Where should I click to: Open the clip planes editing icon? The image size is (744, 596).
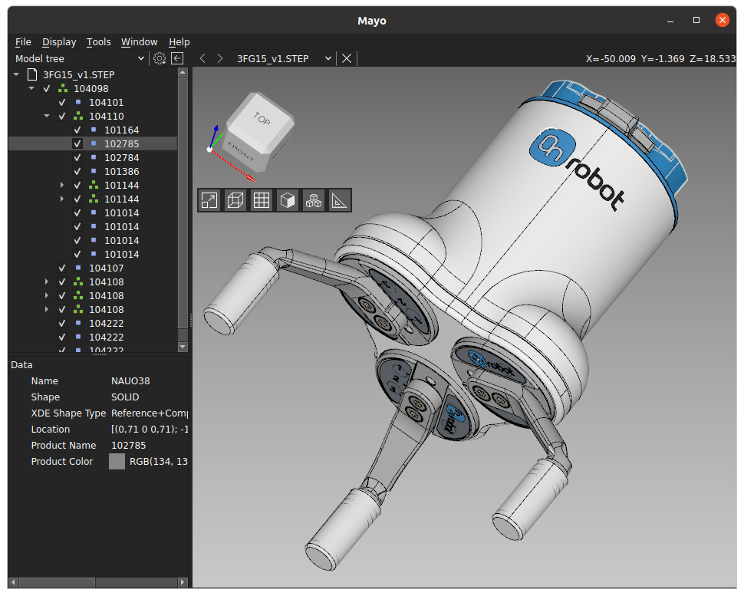pyautogui.click(x=235, y=200)
